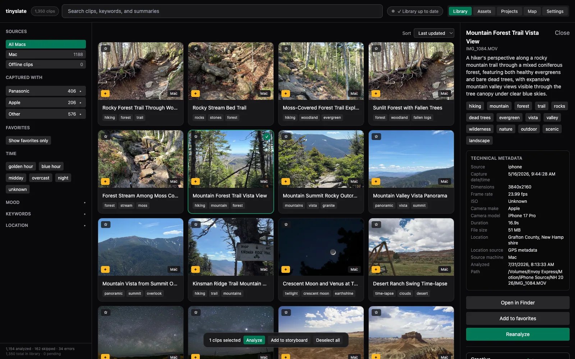This screenshot has height=359, width=575.
Task: Expand the MOOD filter section
Action: tap(46, 202)
